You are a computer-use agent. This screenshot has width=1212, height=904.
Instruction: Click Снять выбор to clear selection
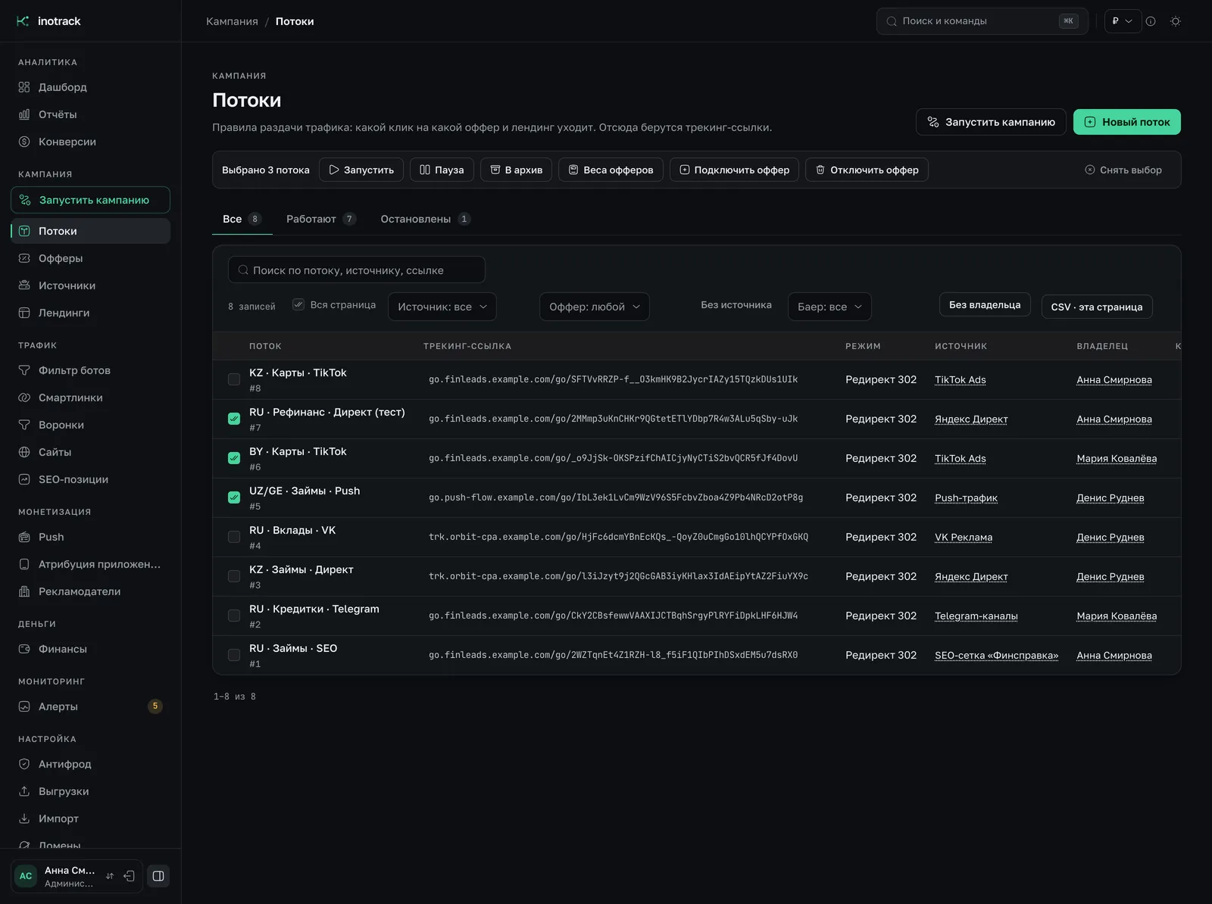1123,170
